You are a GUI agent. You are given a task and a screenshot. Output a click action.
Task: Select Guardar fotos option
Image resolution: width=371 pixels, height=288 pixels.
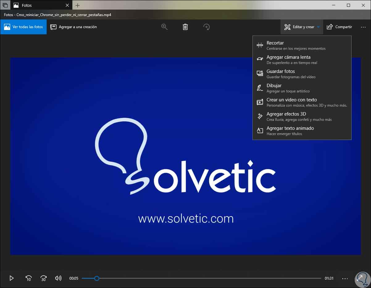click(x=302, y=74)
